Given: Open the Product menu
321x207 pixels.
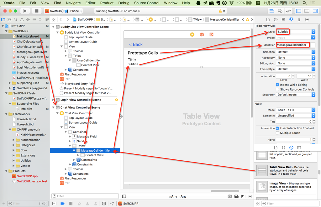Looking at the screenshot, I should pyautogui.click(x=107, y=3).
